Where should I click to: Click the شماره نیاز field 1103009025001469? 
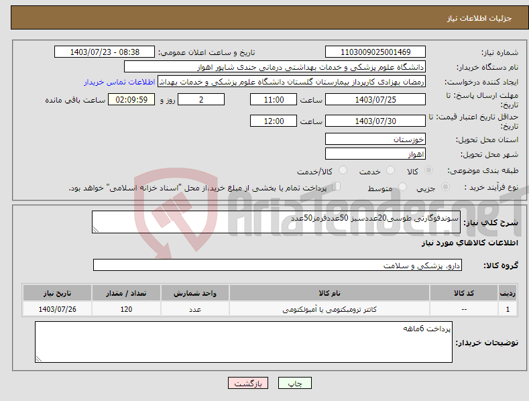click(x=375, y=52)
